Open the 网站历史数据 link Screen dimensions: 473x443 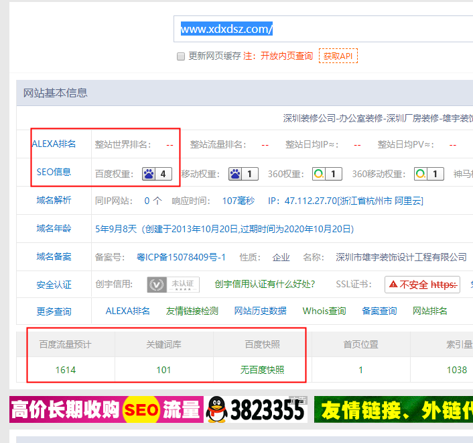click(260, 311)
